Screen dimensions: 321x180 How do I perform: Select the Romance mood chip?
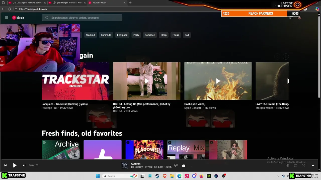[150, 35]
